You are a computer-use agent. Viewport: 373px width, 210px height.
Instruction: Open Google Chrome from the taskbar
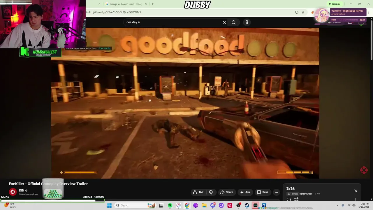click(187, 205)
